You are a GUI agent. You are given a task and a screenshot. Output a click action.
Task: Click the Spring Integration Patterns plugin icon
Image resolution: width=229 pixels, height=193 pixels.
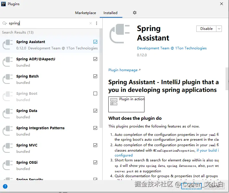pyautogui.click(x=8, y=131)
